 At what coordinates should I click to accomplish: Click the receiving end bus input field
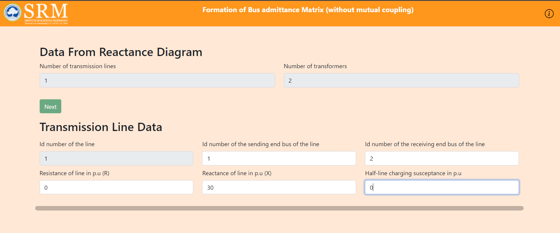pyautogui.click(x=442, y=158)
